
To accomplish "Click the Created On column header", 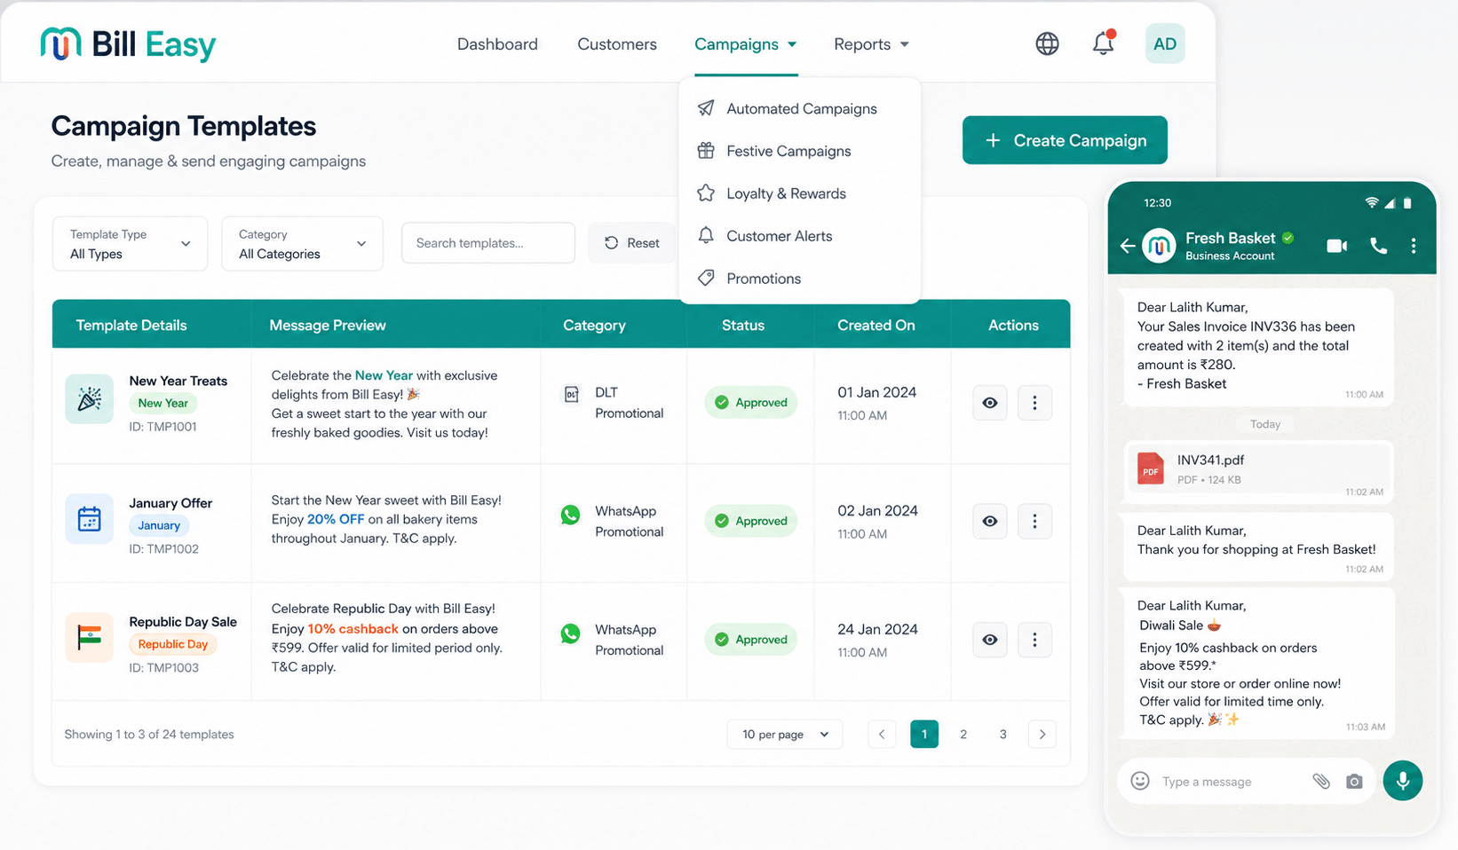I will pyautogui.click(x=876, y=325).
